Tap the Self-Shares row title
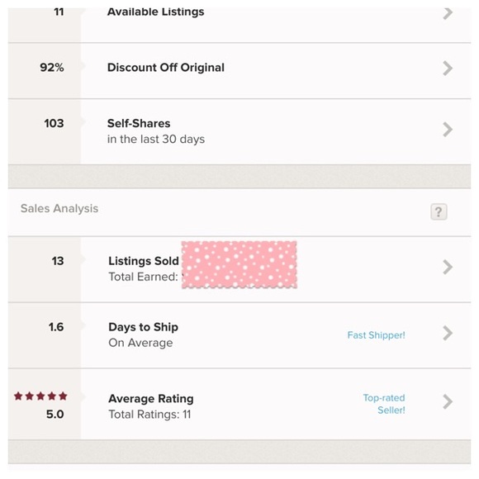The width and height of the screenshot is (479, 479). 139,123
